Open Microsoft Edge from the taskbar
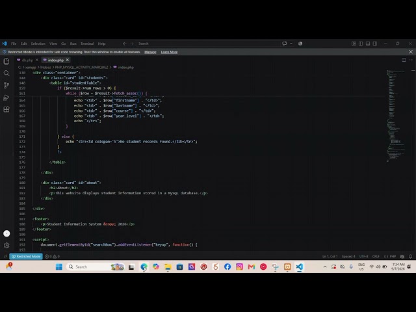This screenshot has height=312, width=416. pyautogui.click(x=144, y=266)
